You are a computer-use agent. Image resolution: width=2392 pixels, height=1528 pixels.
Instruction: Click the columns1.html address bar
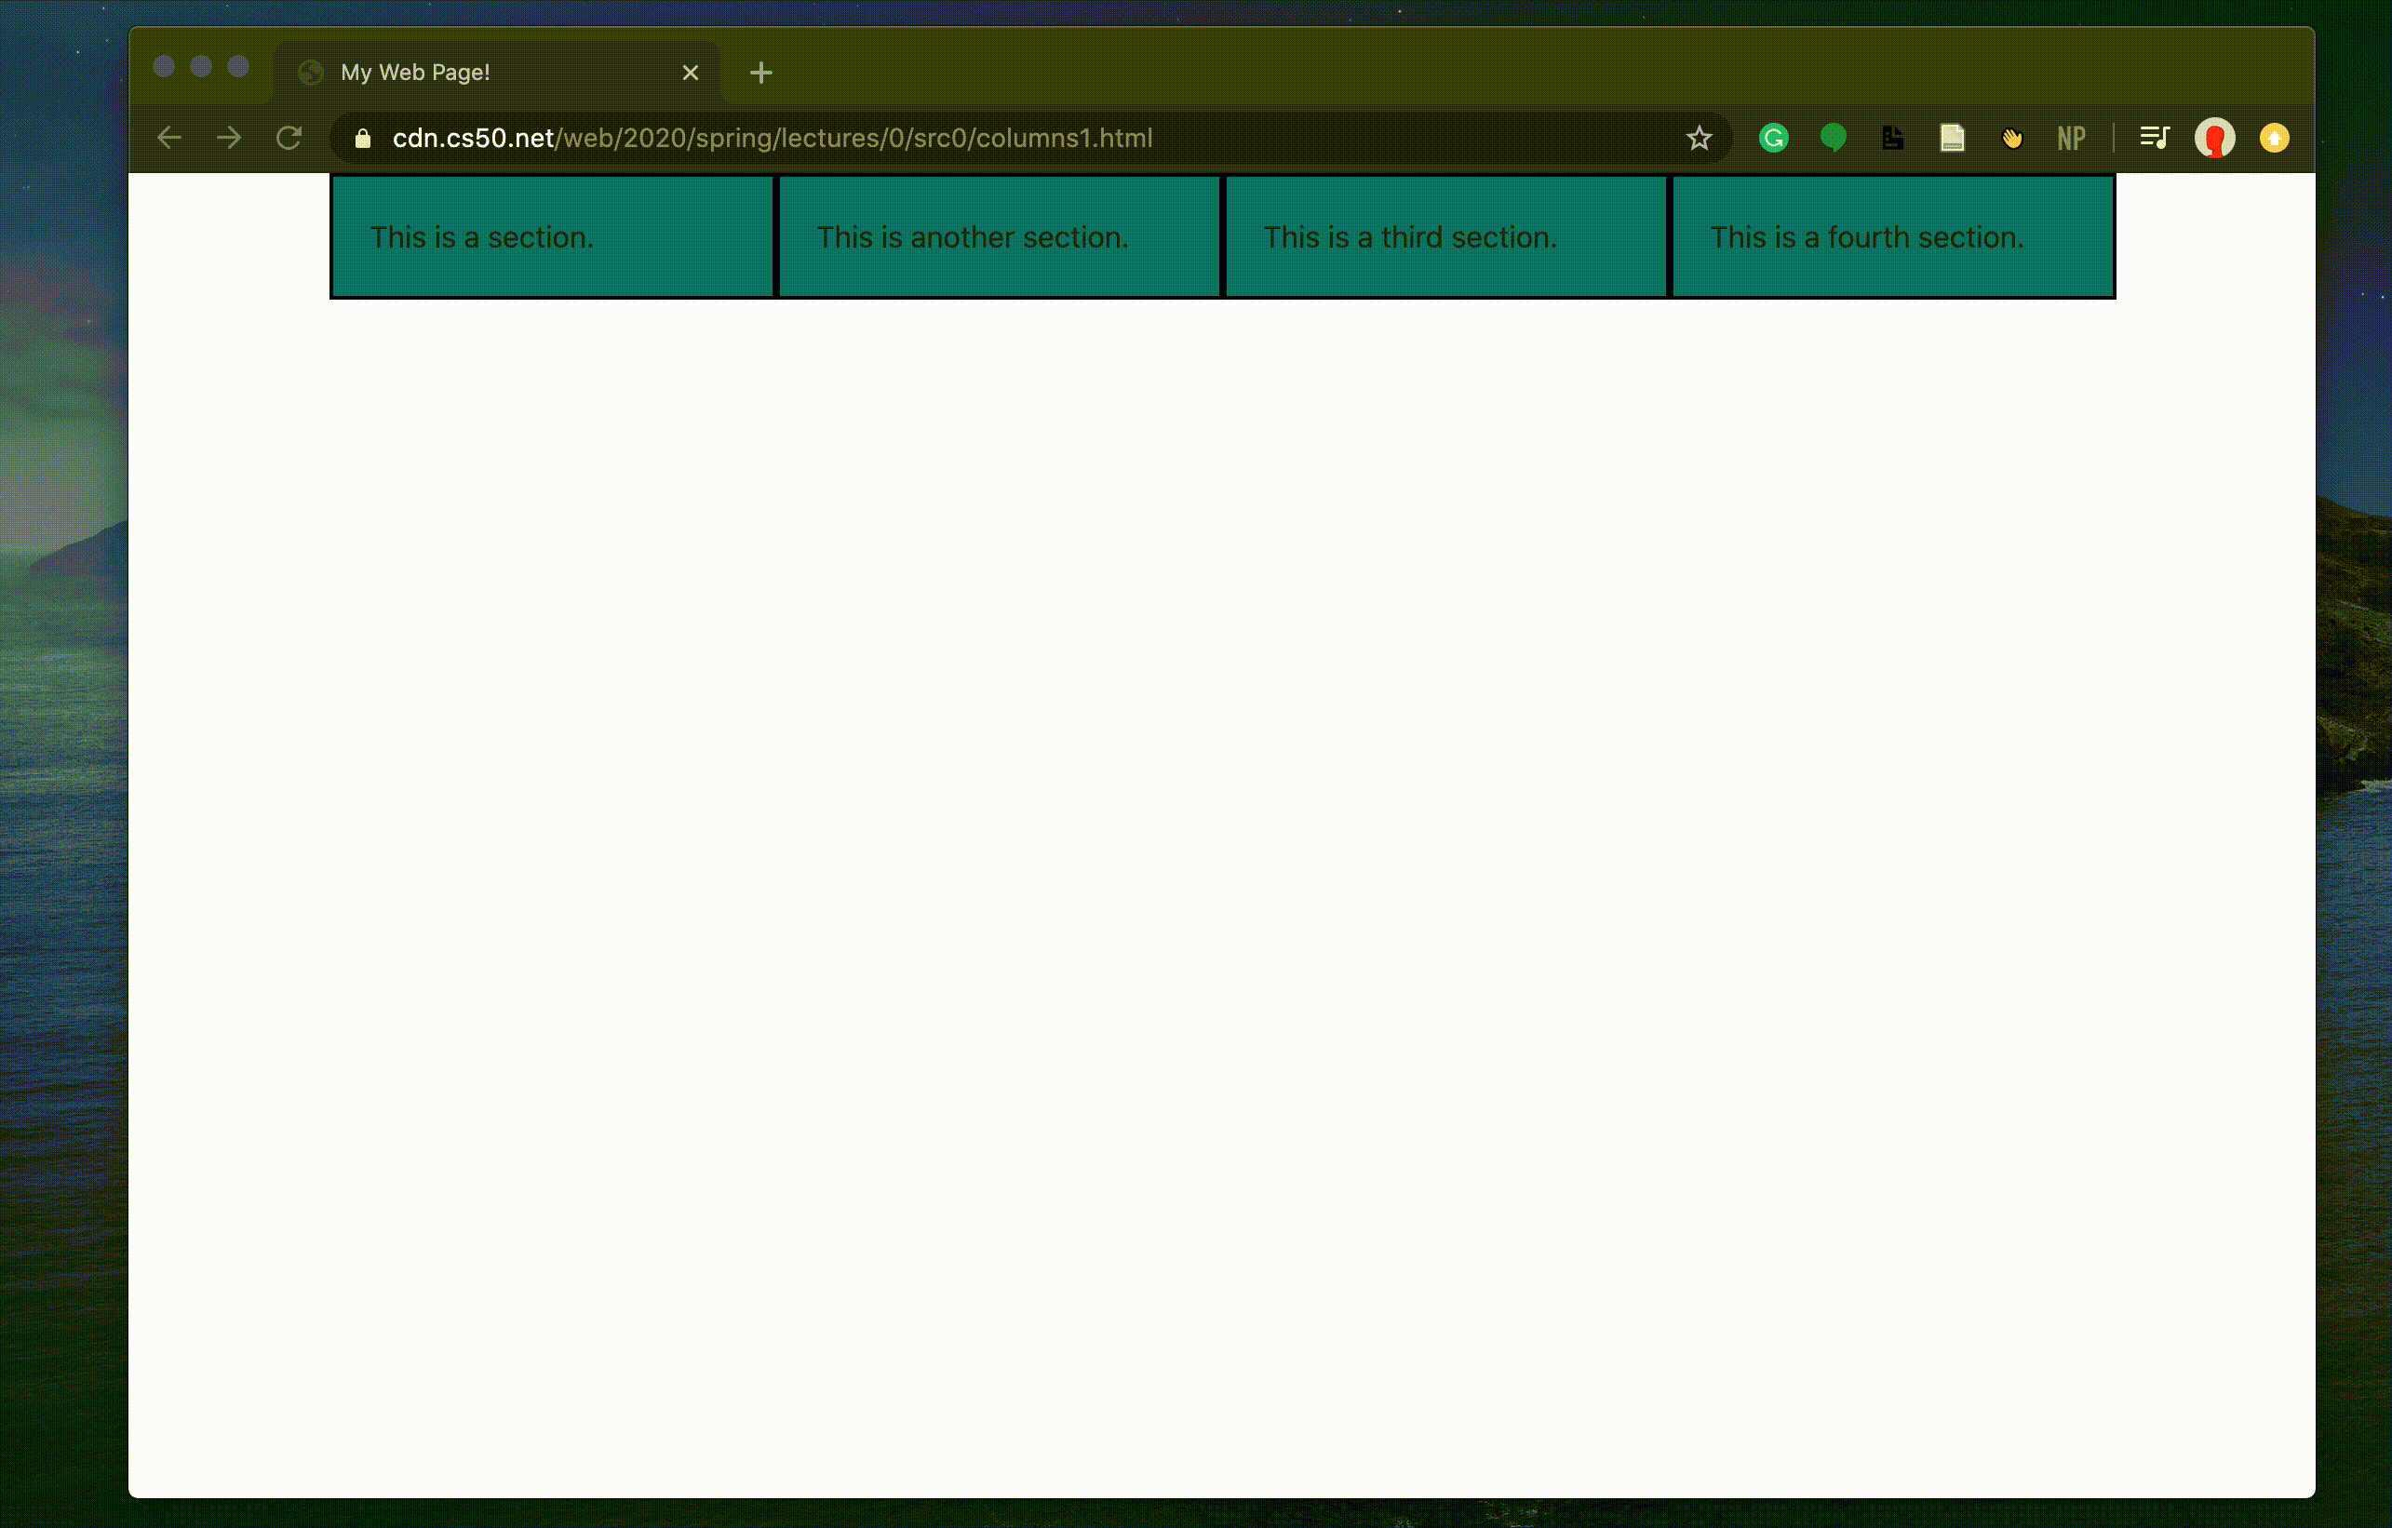894,138
